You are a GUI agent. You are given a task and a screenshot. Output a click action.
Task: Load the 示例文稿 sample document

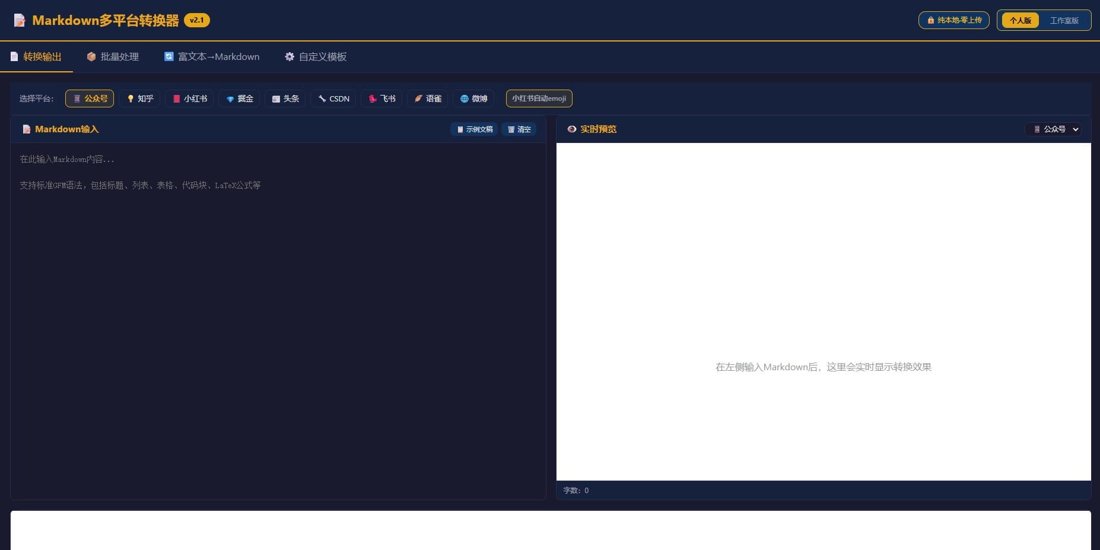click(474, 129)
